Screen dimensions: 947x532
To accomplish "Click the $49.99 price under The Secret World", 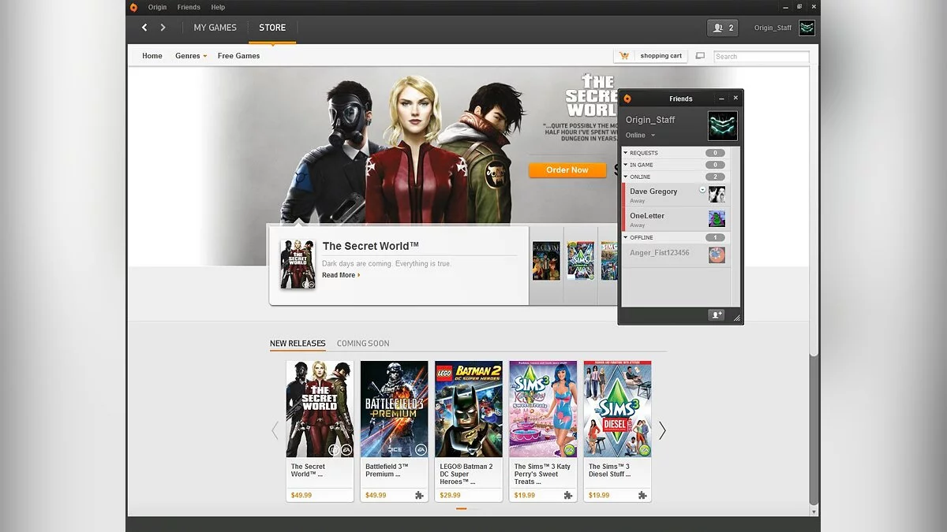I will tap(301, 495).
